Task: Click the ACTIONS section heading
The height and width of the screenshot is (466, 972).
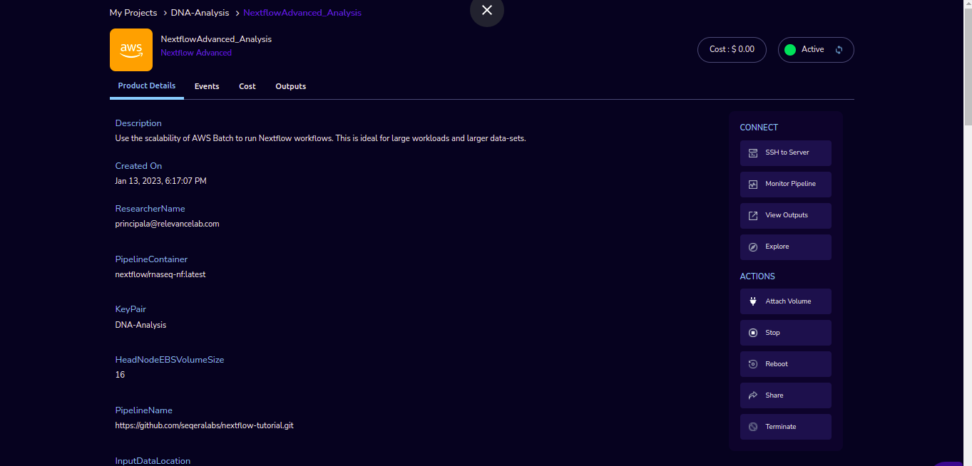Action: coord(757,276)
